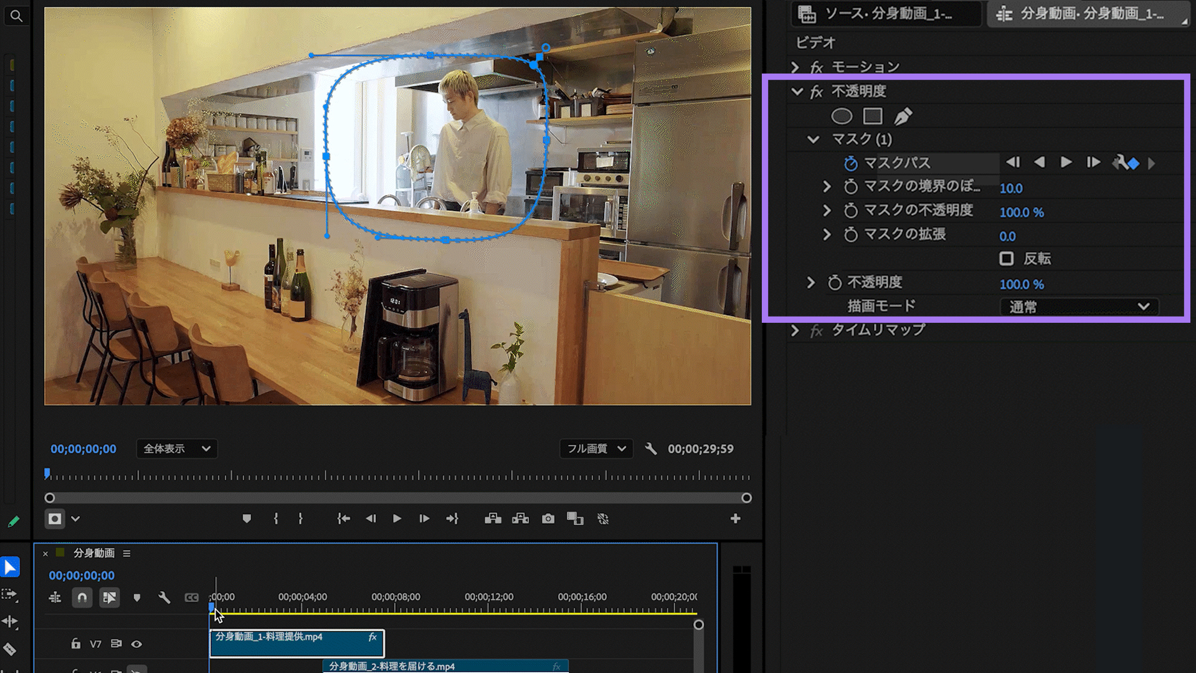Create an ellipse mask under Opacity
Image resolution: width=1196 pixels, height=673 pixels.
[842, 116]
